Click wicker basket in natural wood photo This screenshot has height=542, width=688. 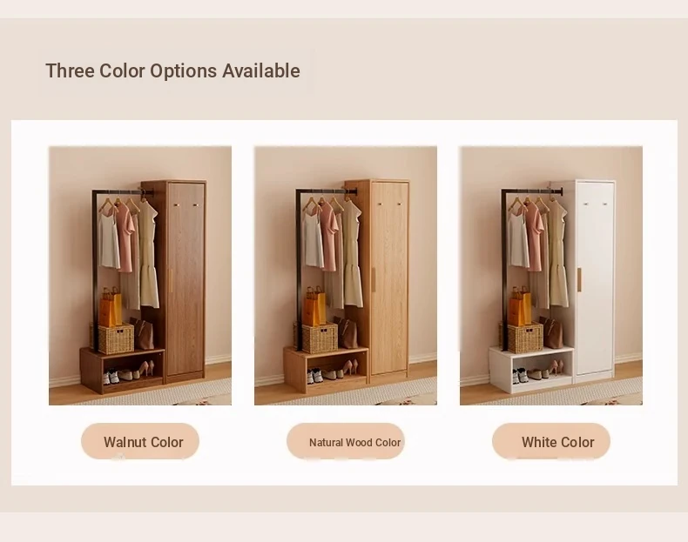tap(320, 338)
